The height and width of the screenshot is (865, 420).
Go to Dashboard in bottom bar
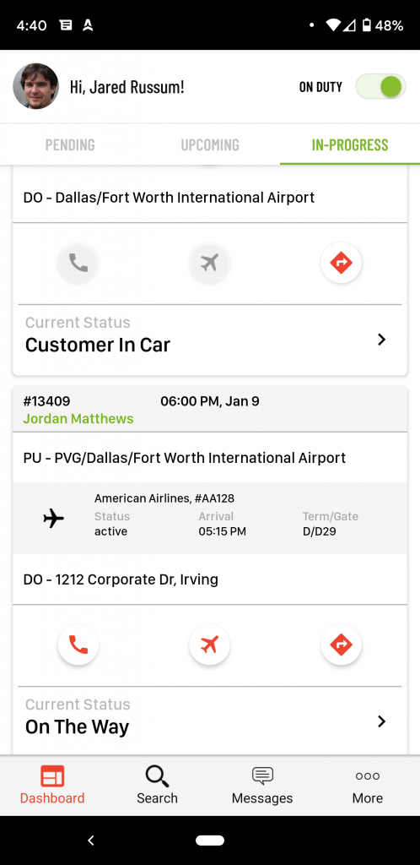[52, 785]
